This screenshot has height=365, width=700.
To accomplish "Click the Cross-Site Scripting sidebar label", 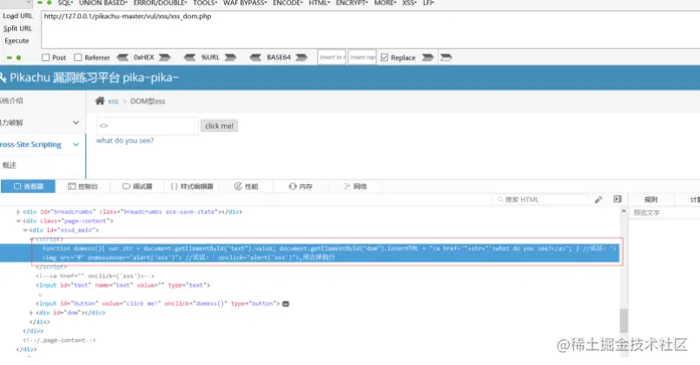I will click(x=30, y=144).
